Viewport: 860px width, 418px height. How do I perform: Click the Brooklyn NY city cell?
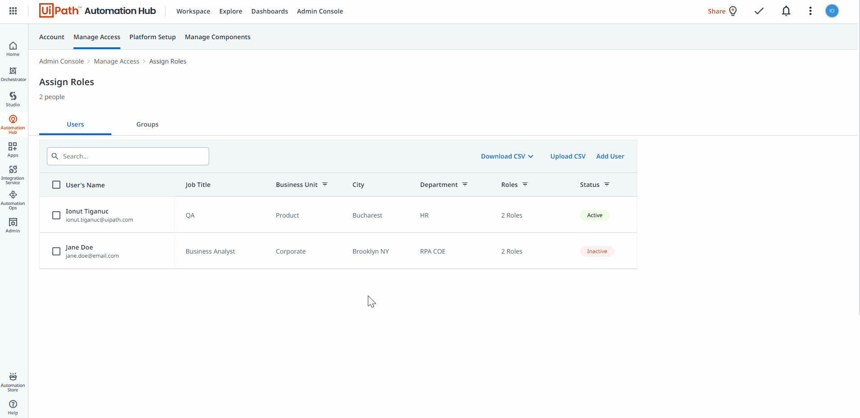(x=371, y=251)
